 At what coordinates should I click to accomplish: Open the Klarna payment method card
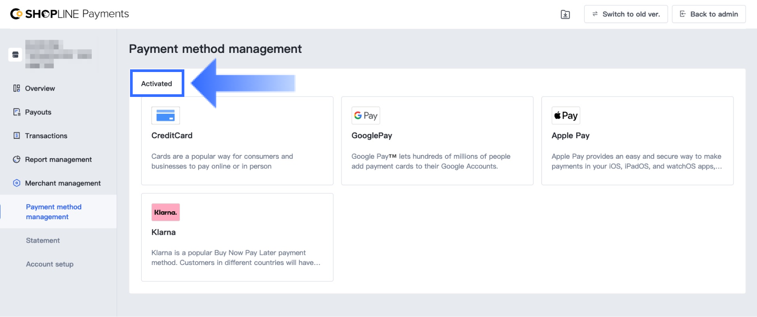click(237, 237)
